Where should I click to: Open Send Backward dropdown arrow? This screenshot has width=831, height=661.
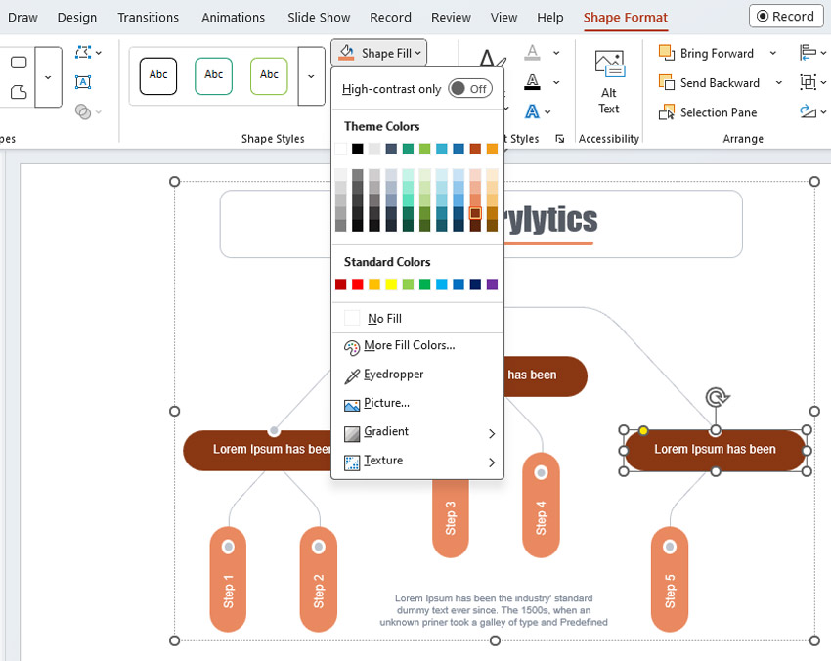(778, 83)
